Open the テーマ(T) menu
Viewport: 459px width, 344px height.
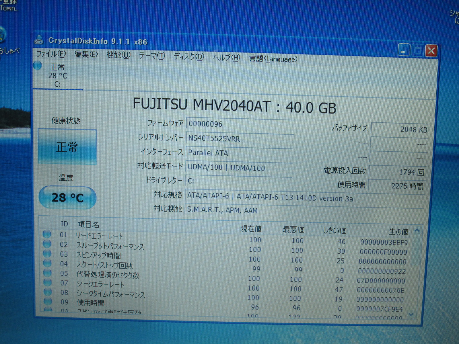pos(152,56)
